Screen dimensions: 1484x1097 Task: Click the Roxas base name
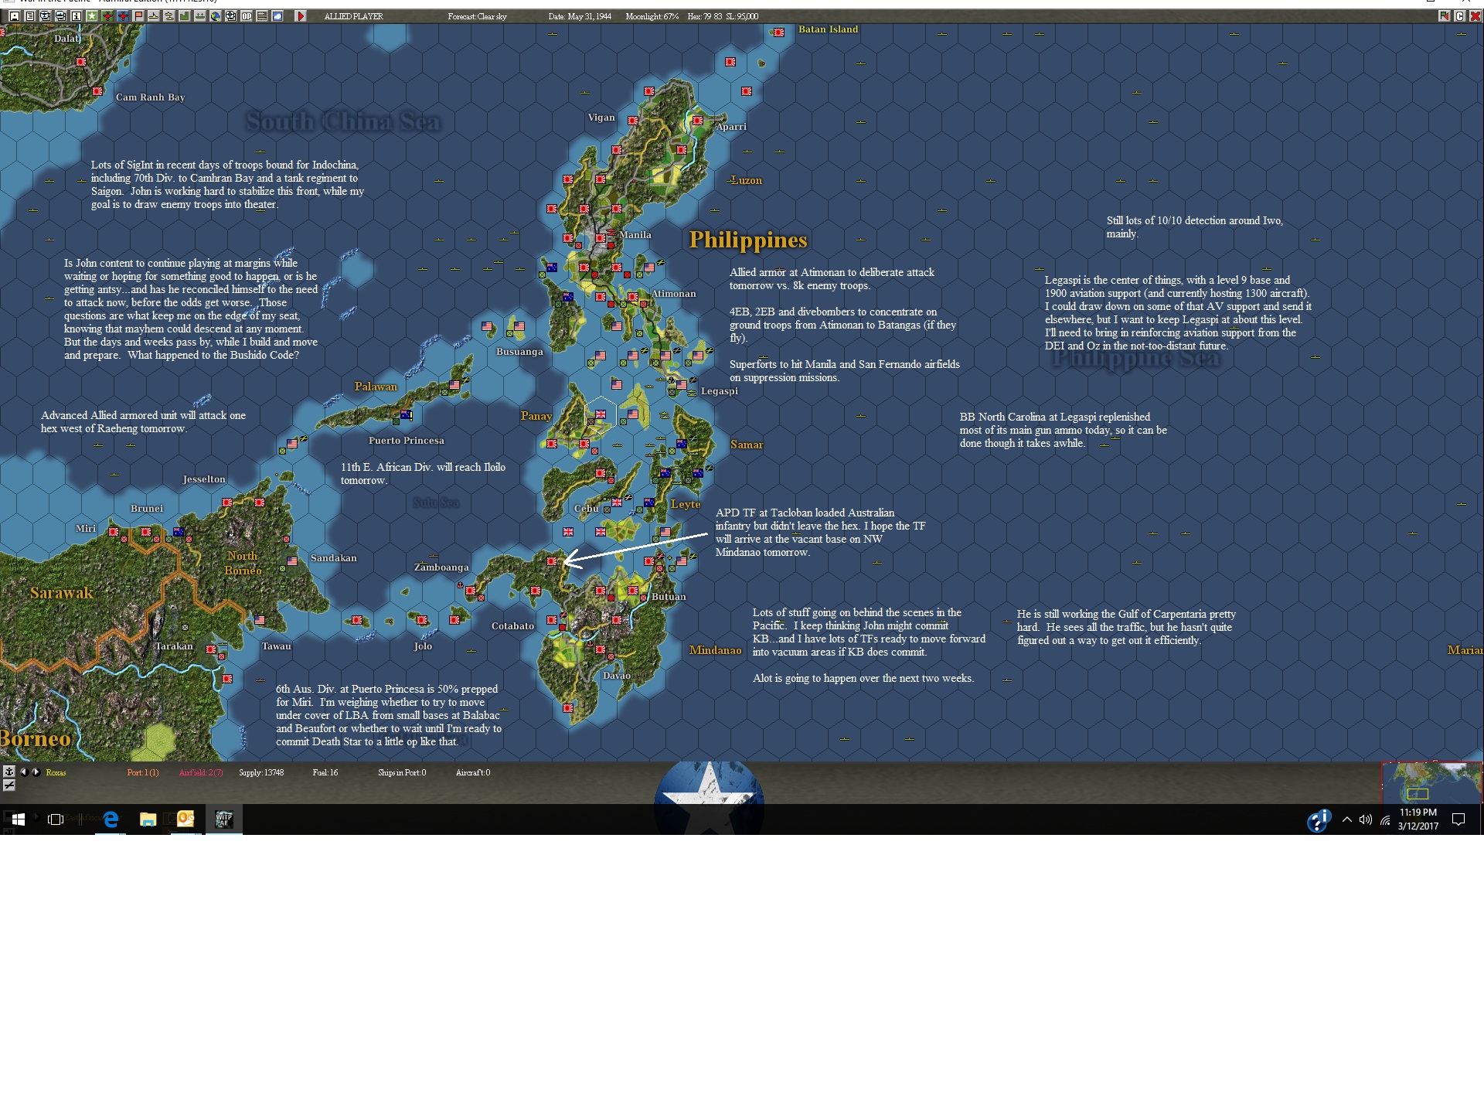pos(56,772)
